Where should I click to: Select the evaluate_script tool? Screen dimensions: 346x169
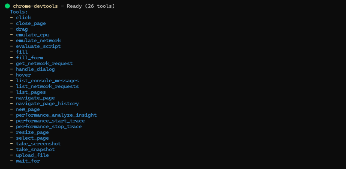pos(38,46)
